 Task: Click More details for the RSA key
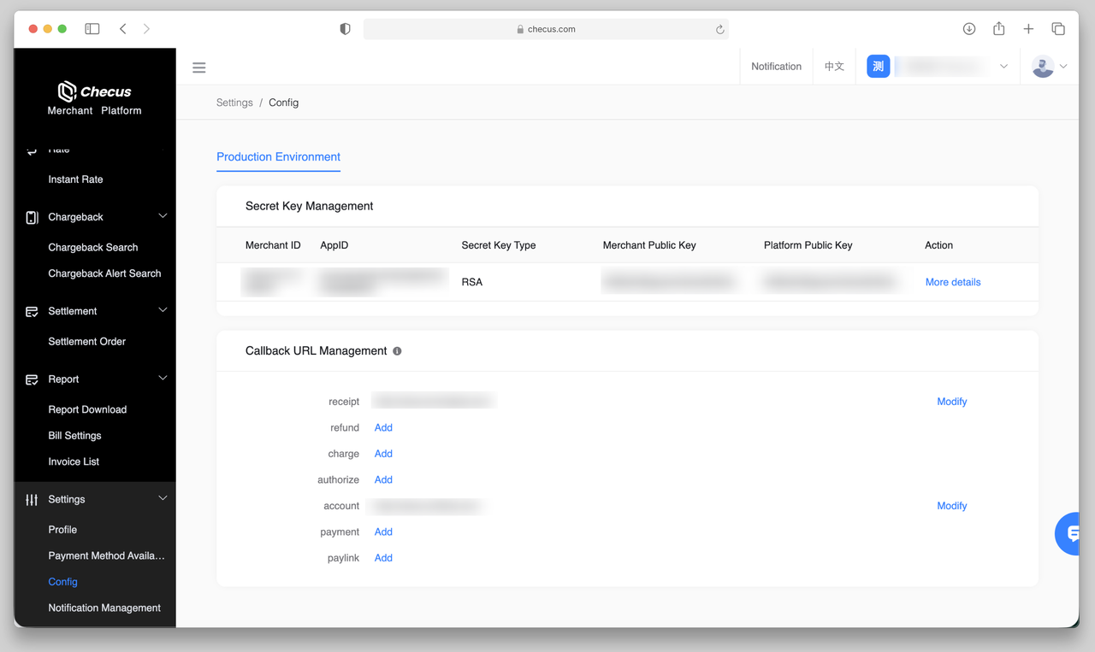click(953, 282)
